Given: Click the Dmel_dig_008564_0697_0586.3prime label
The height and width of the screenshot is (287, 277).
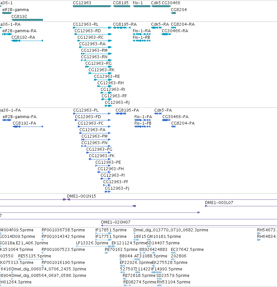Looking at the screenshot, I should [x=49, y=276].
